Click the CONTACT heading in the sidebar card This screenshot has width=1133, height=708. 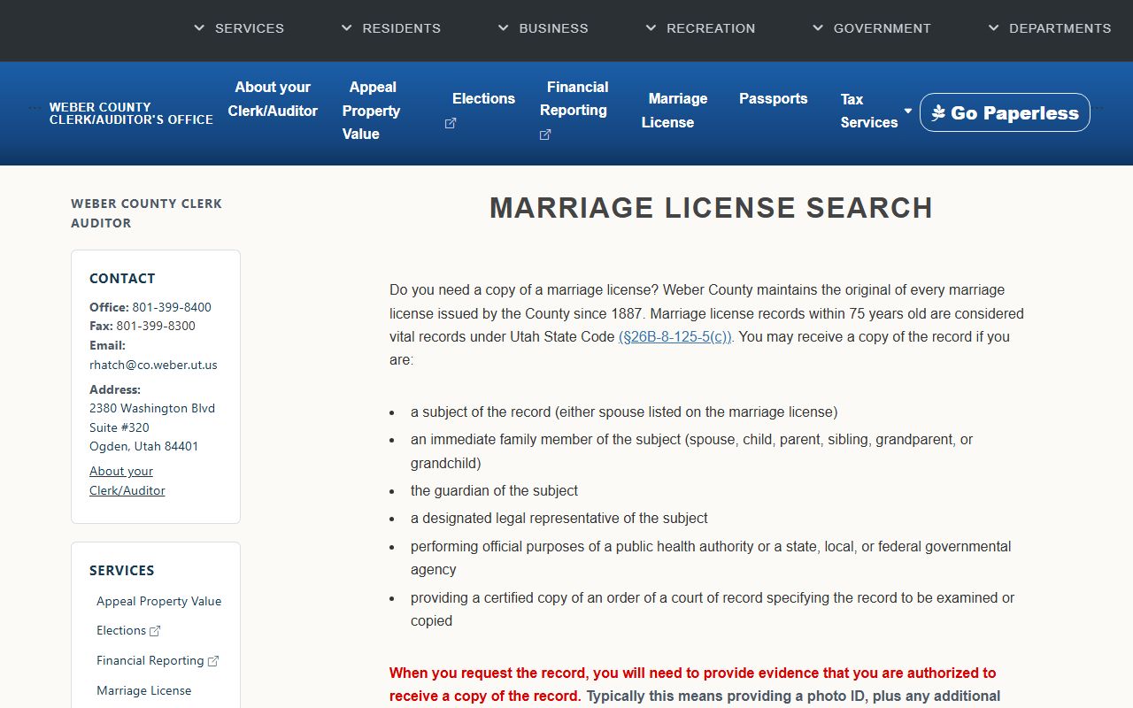pos(122,278)
